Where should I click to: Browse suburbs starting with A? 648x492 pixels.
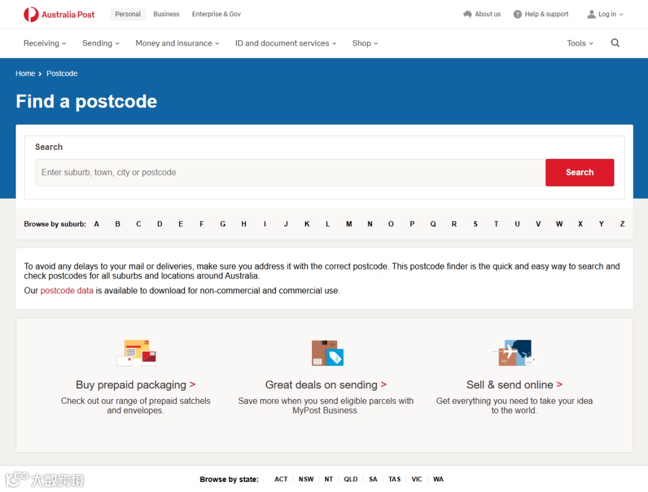click(x=97, y=224)
